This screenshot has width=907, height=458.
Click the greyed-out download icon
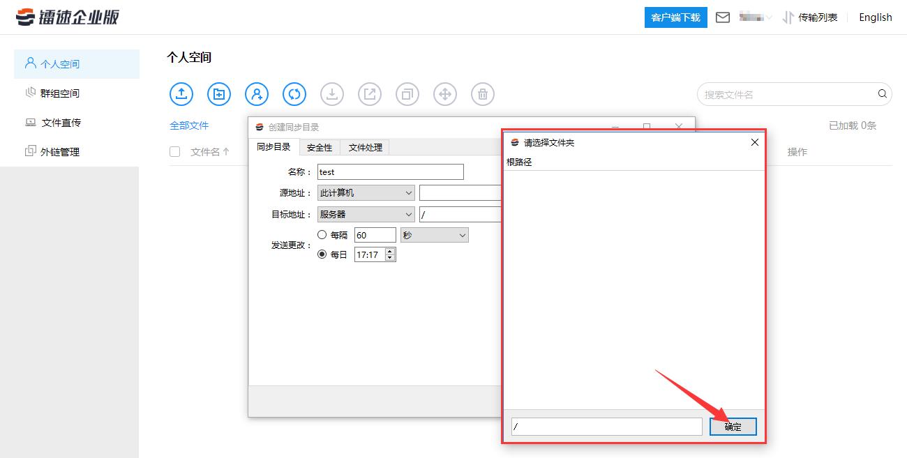click(331, 93)
